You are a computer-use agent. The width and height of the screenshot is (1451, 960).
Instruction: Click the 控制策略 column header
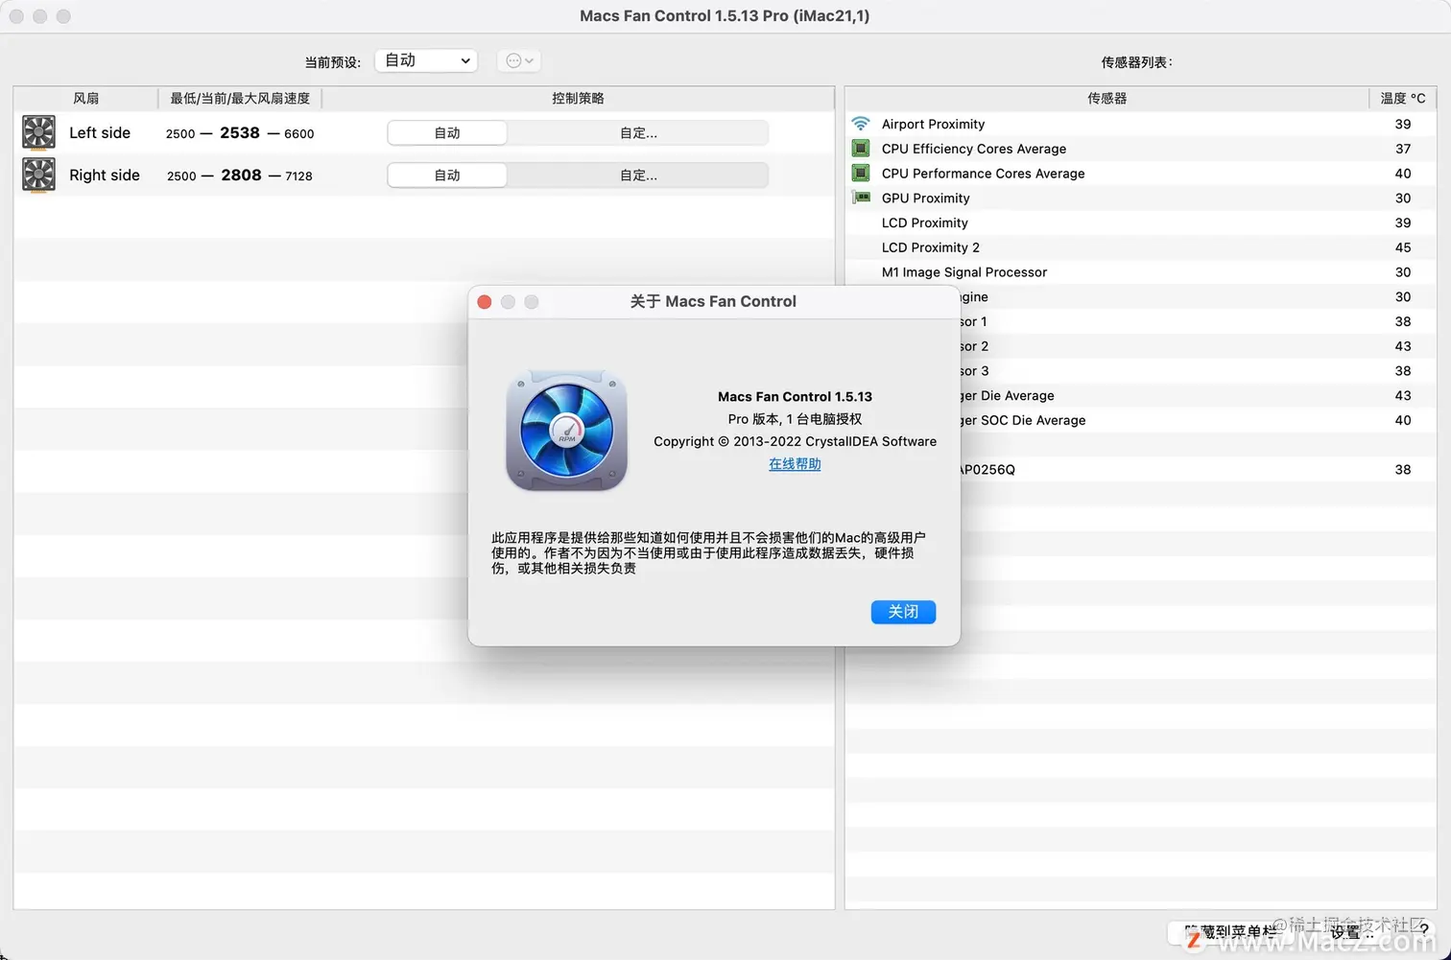click(x=578, y=98)
